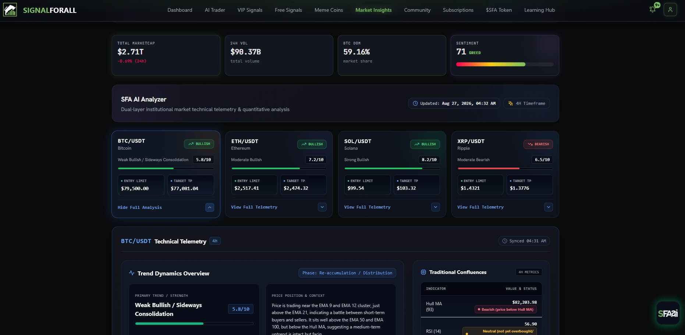Click the 4H Timeframe button
Image resolution: width=685 pixels, height=335 pixels.
(527, 103)
